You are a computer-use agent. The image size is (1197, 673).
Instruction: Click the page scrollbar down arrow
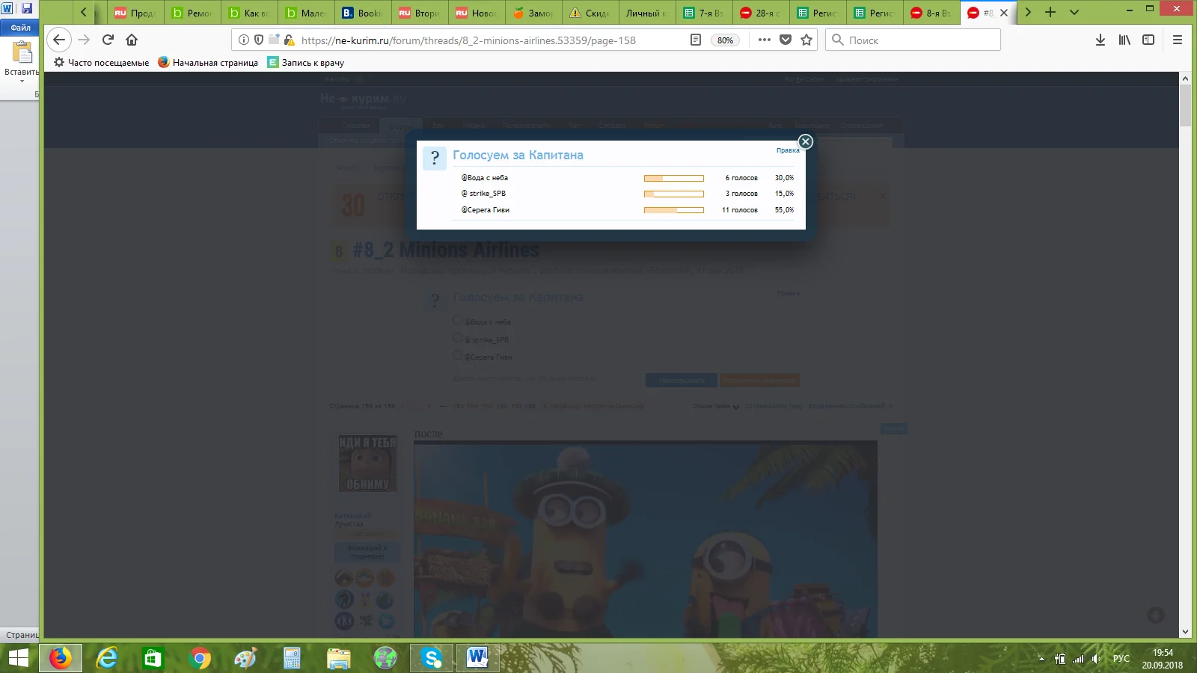(x=1185, y=632)
